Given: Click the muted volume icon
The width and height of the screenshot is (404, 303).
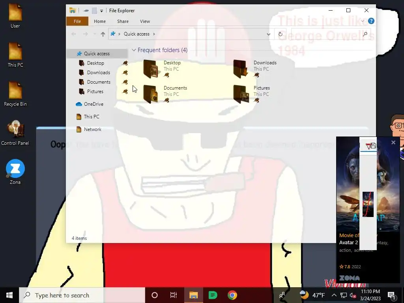Looking at the screenshot, I should (x=353, y=295).
